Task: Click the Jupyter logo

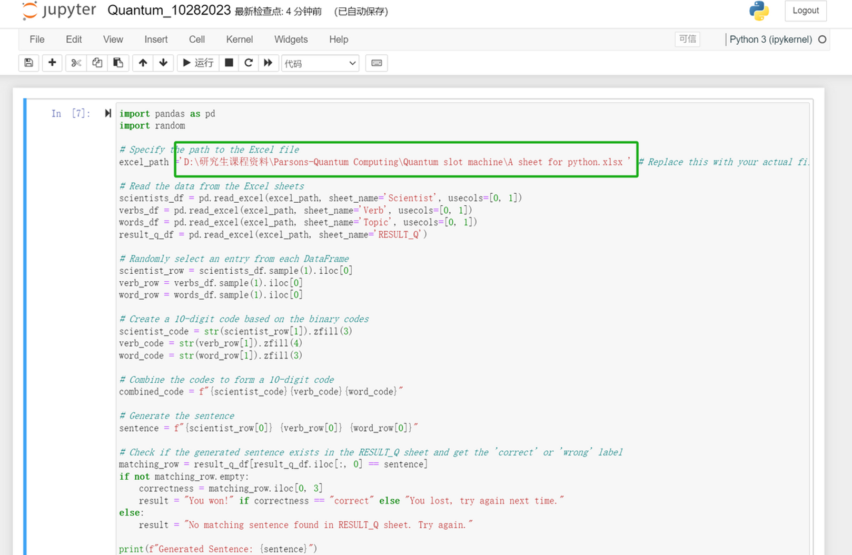Action: (59, 11)
